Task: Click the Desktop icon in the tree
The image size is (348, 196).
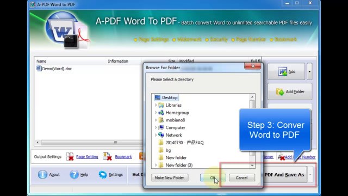Action: [158, 97]
